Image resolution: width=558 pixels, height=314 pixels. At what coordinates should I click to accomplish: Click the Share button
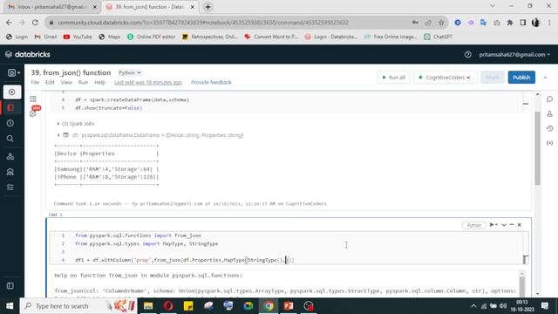pos(493,78)
